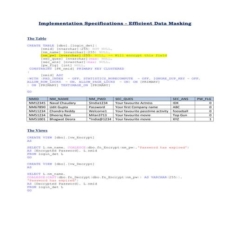Click cell 'Bhagwat Deora'
The width and height of the screenshot is (230, 230).
[67, 119]
